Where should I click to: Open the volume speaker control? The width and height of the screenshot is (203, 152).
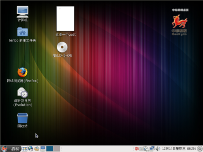pyautogui.click(x=158, y=149)
